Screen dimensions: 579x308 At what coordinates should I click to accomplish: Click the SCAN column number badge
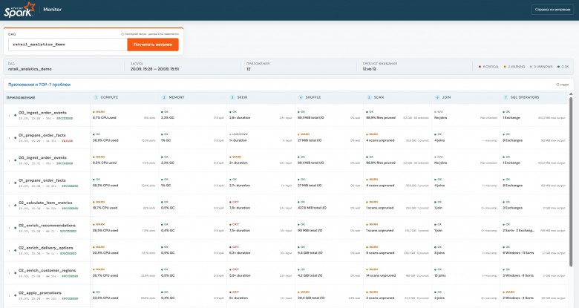[x=369, y=97]
